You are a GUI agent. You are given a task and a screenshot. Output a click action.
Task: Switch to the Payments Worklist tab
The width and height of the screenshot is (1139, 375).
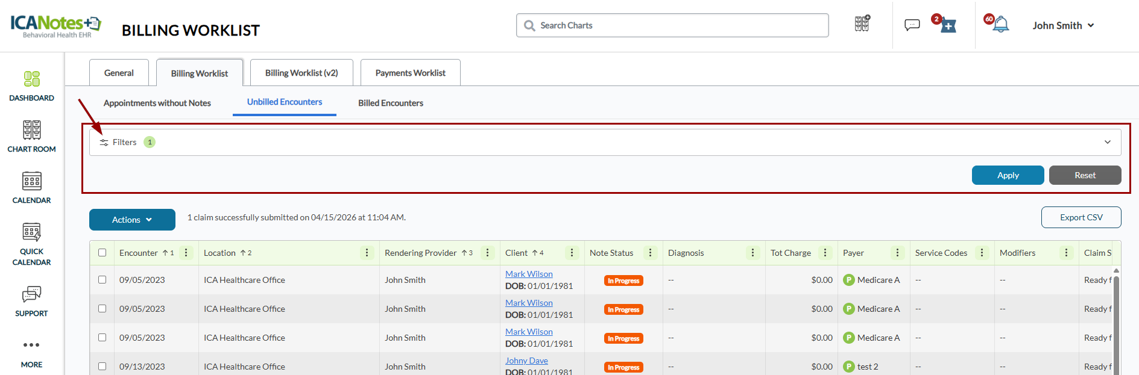(x=410, y=73)
